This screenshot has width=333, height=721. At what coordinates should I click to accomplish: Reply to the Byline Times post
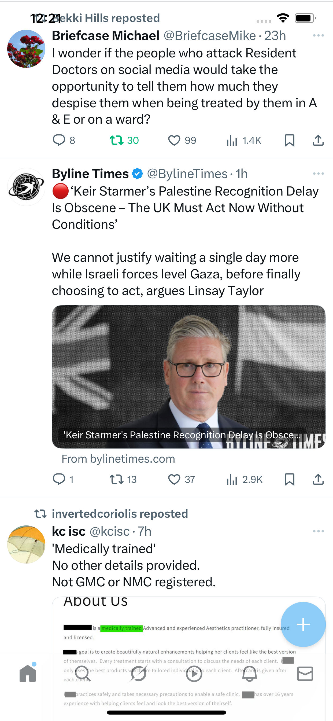59,479
